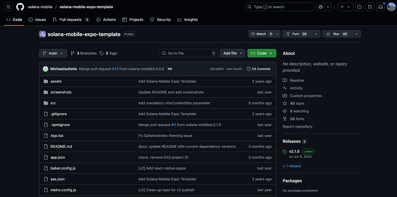Open pull request #13 link
The image size is (397, 197).
115,69
